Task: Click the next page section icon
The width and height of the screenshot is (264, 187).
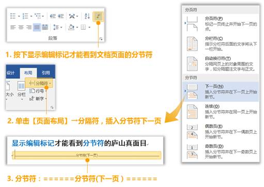Action: pos(192,92)
